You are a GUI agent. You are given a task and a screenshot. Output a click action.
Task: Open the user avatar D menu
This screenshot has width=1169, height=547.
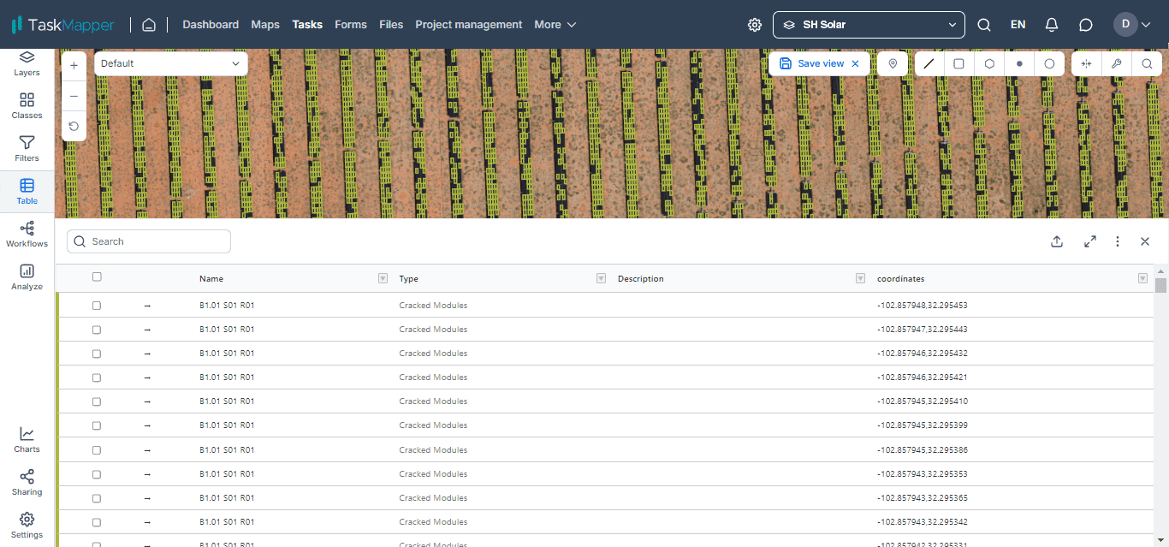click(1131, 25)
